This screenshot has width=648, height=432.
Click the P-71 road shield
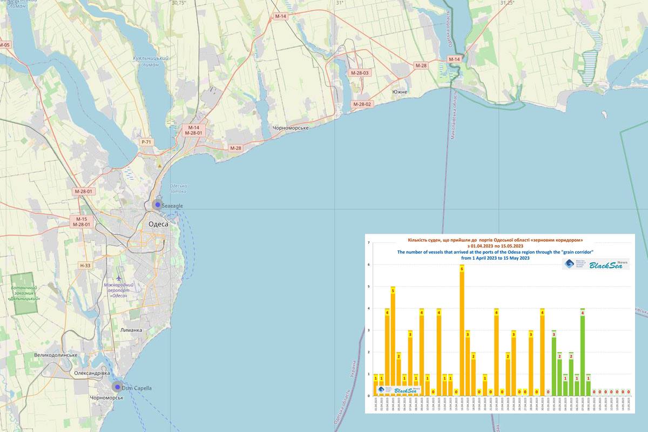pos(147,142)
